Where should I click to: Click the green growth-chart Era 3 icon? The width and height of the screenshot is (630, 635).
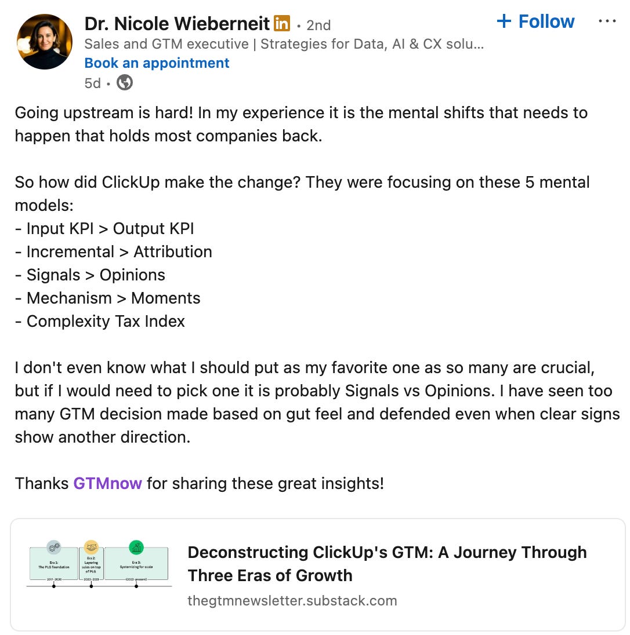click(136, 547)
